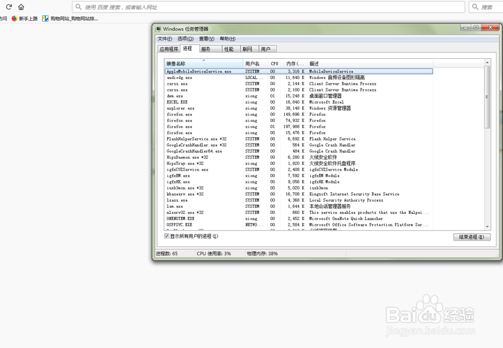The width and height of the screenshot is (503, 348).
Task: Open the 购物网站 bookmark
Action: [x=70, y=19]
